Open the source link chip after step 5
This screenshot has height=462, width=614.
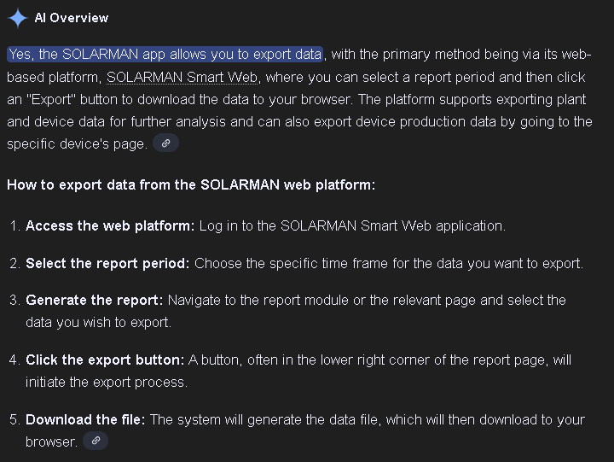(96, 442)
